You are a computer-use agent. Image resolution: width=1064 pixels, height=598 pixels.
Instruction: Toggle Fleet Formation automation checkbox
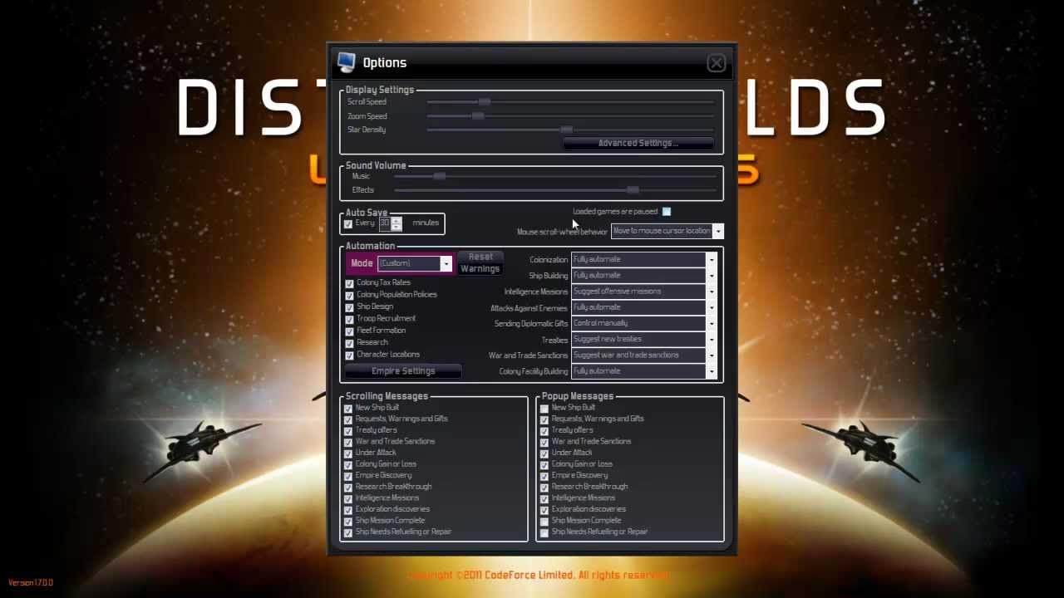[x=349, y=331]
